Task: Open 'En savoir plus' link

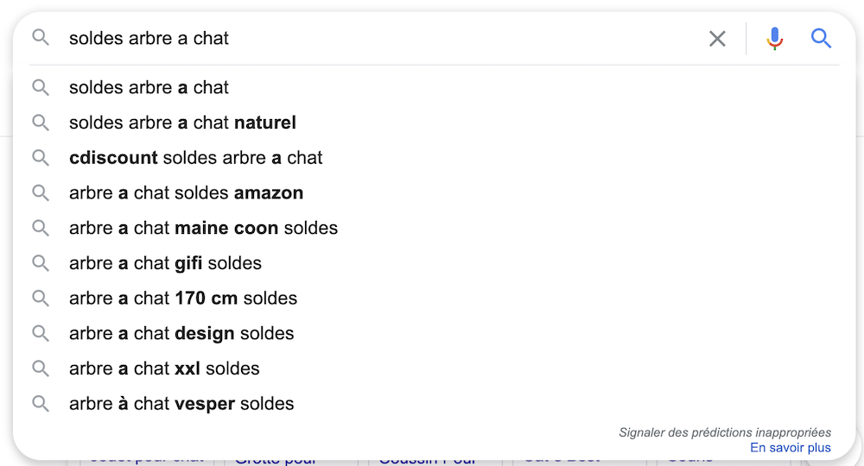Action: tap(791, 448)
